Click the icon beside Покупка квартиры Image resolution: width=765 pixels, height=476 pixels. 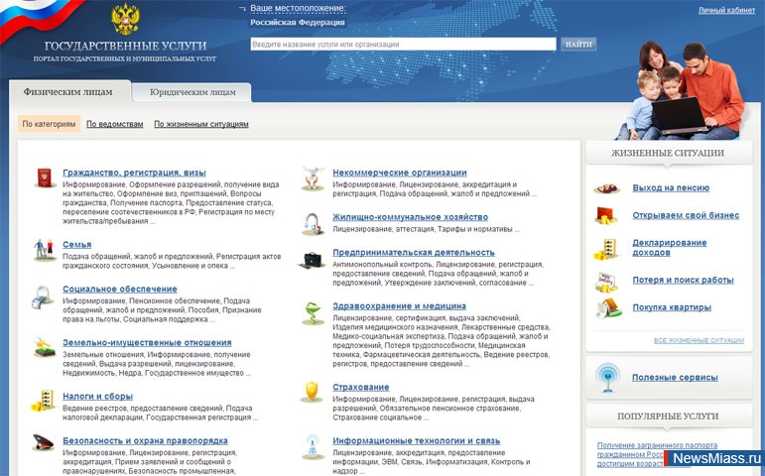point(606,308)
